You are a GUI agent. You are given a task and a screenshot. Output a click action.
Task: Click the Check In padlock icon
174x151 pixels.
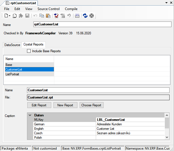pyautogui.click(x=63, y=16)
